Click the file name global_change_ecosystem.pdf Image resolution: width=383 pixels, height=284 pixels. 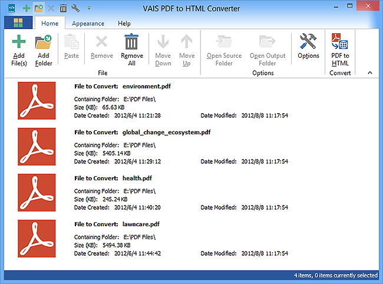166,133
